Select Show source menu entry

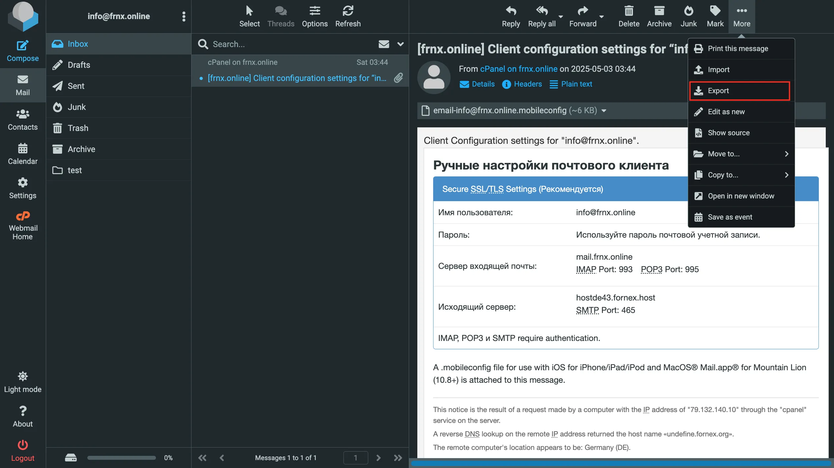point(729,133)
